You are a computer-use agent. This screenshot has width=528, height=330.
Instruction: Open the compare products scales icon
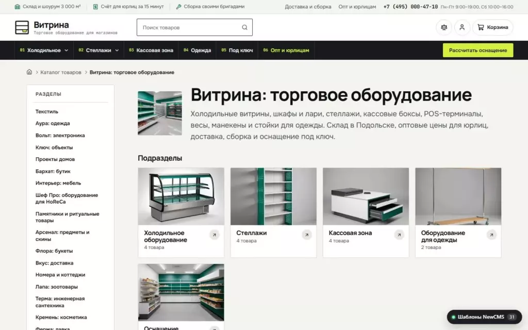pos(444,27)
